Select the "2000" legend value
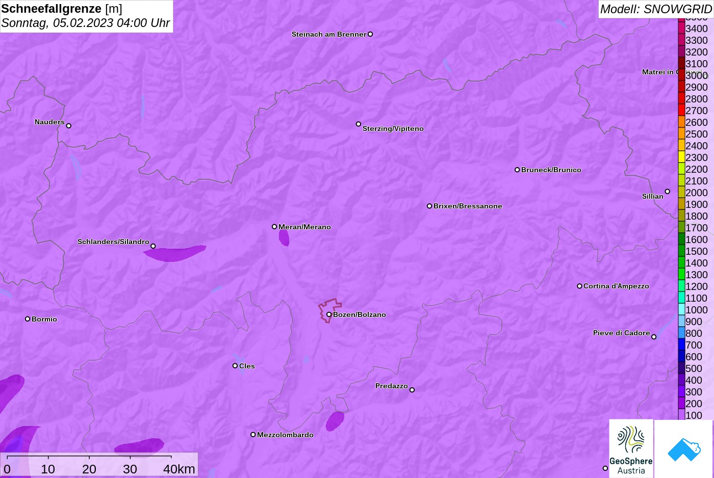The image size is (714, 478). [x=697, y=193]
